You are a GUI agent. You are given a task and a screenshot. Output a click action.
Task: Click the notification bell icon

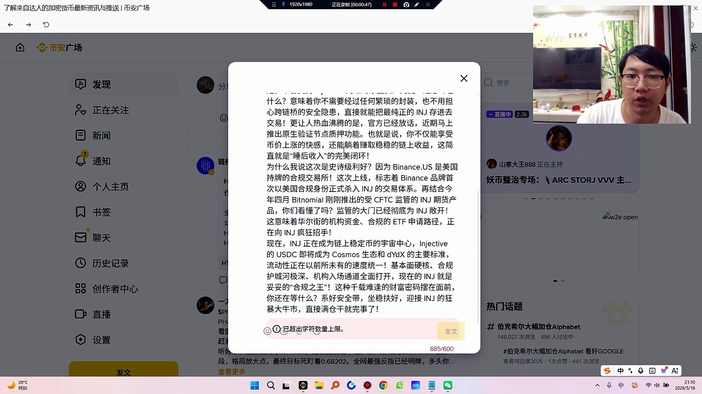(81, 160)
